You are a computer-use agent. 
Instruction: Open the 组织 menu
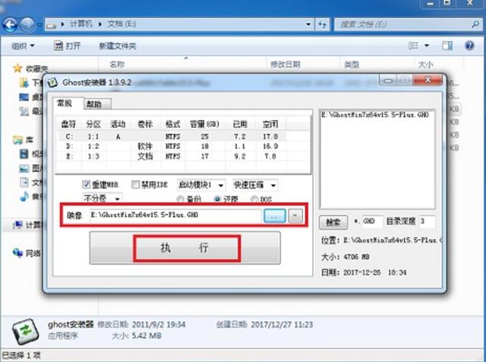tap(23, 46)
